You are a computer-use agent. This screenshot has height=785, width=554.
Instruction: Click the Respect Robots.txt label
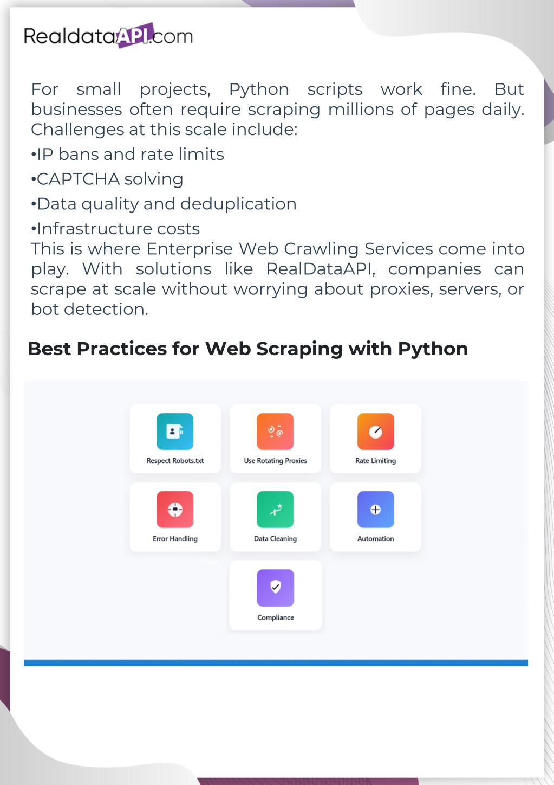175,461
